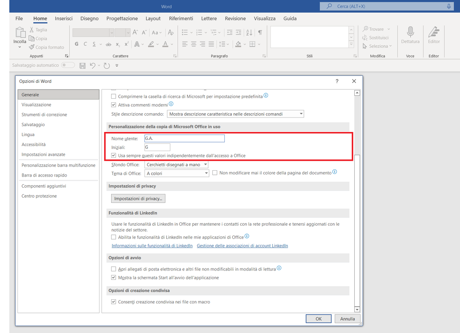Check Apri allegati di posta elettronica
Viewport: 460px width, 333px height.
[x=114, y=269]
